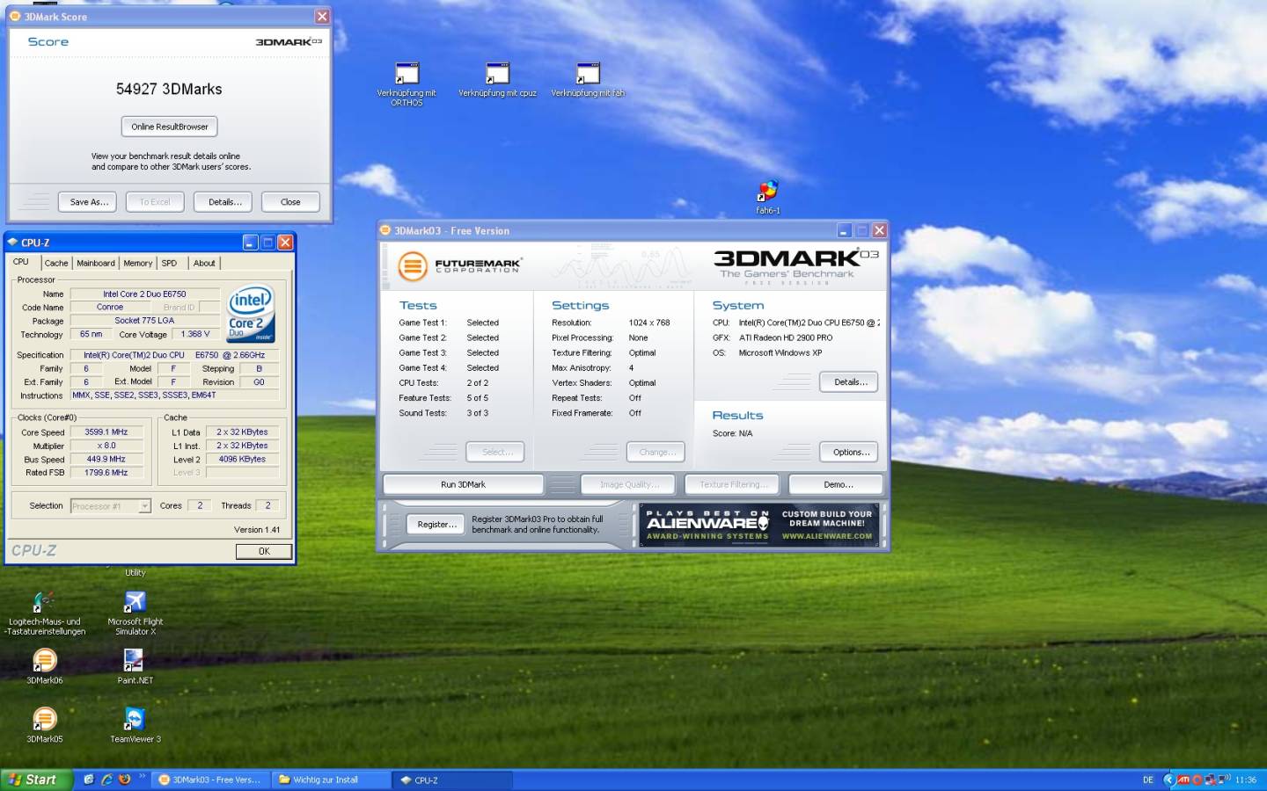Open Firefox from quick launch
Viewport: 1267px width, 791px height.
coord(124,780)
